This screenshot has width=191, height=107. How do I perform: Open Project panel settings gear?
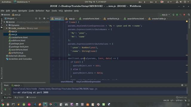click(x=44, y=18)
